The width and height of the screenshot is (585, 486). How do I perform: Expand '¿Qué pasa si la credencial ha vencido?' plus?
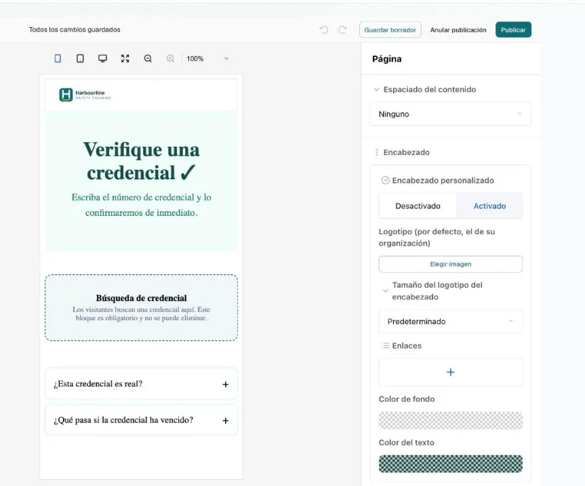225,420
